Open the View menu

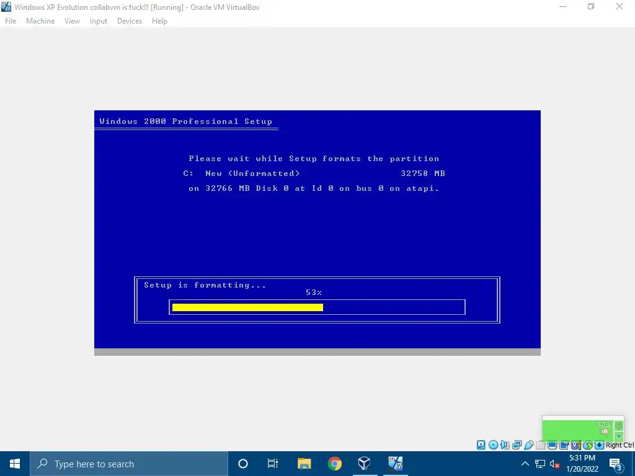tap(72, 21)
